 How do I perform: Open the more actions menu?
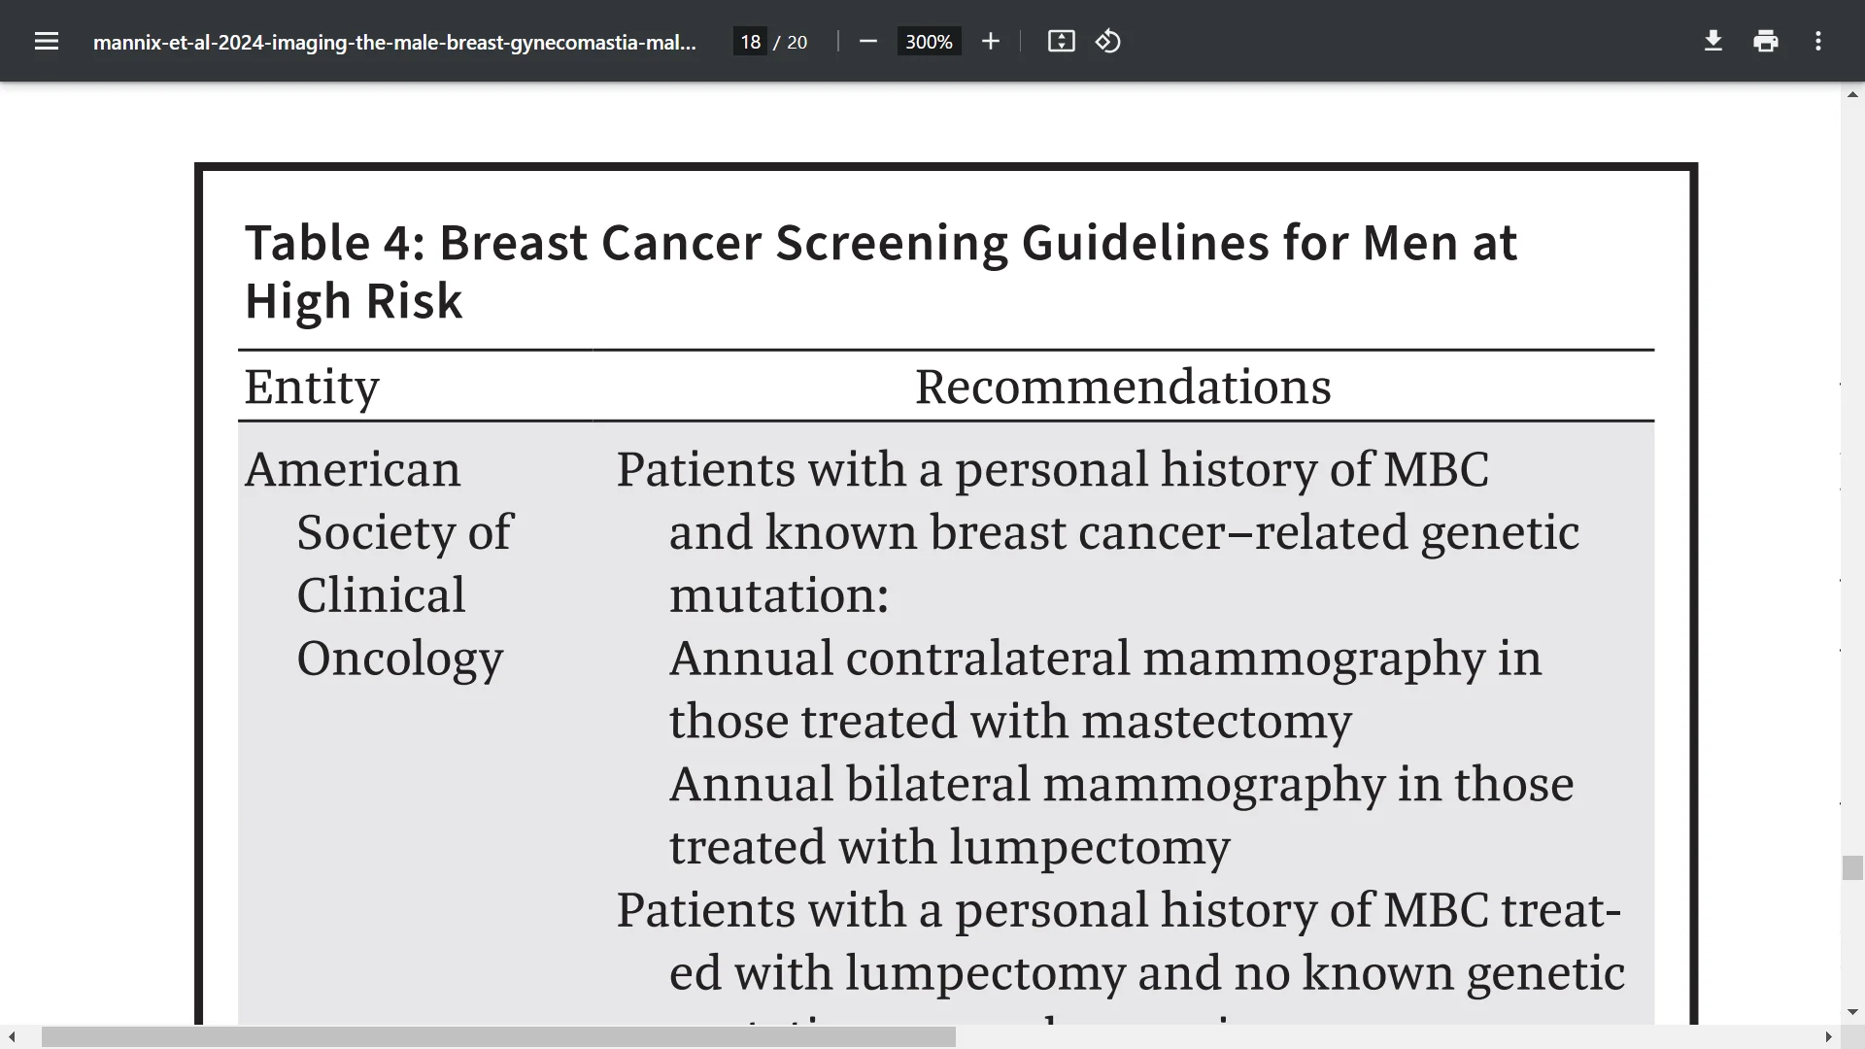click(x=1818, y=41)
